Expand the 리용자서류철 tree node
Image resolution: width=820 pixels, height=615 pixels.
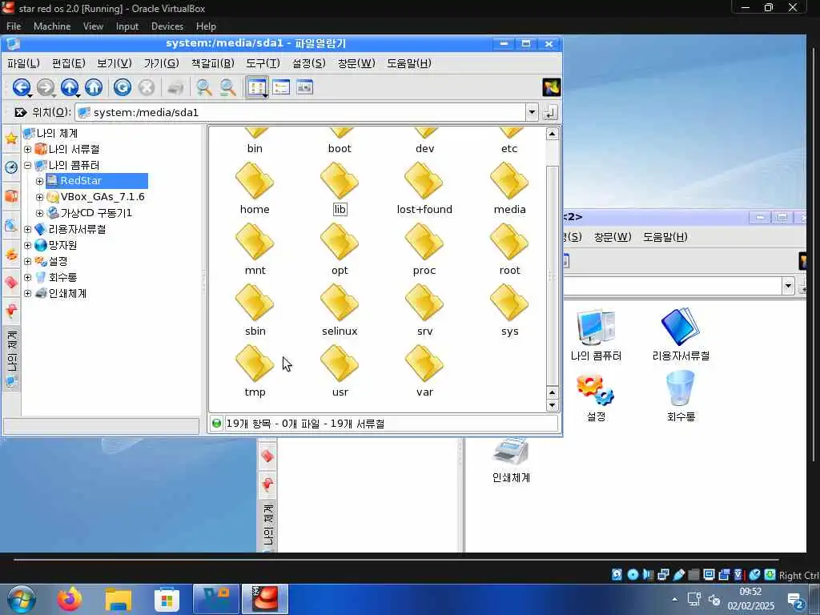tap(28, 229)
